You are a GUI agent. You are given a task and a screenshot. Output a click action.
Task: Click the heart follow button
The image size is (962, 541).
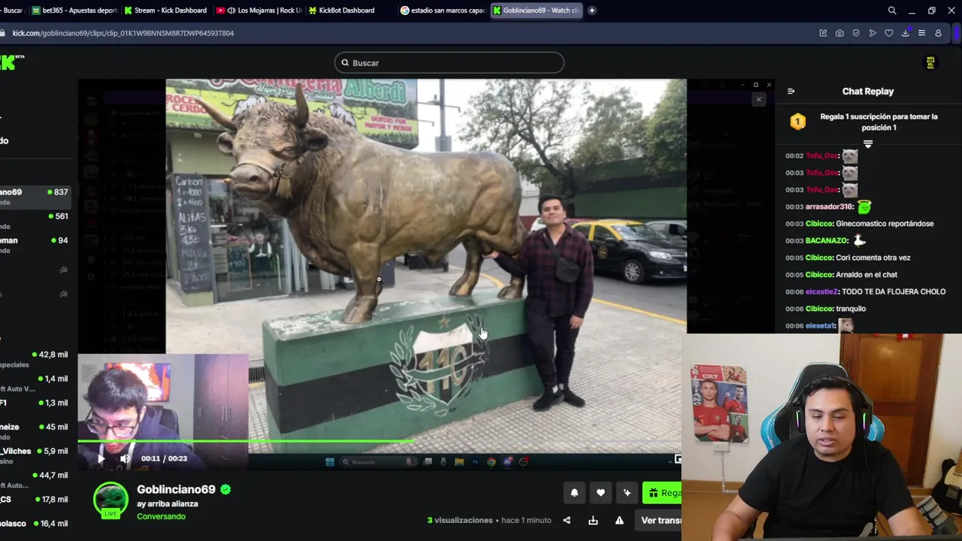[600, 493]
